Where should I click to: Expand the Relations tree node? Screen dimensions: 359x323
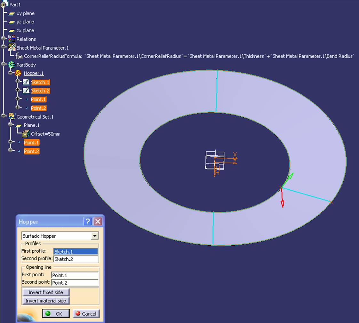3,39
